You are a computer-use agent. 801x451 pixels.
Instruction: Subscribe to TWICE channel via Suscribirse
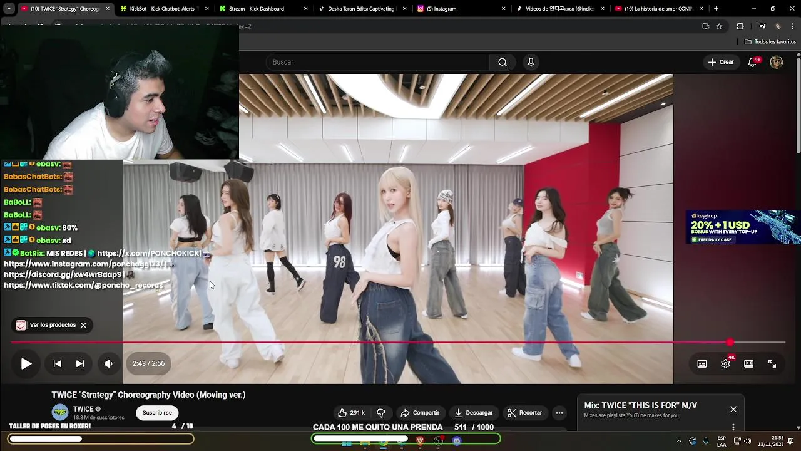(157, 413)
